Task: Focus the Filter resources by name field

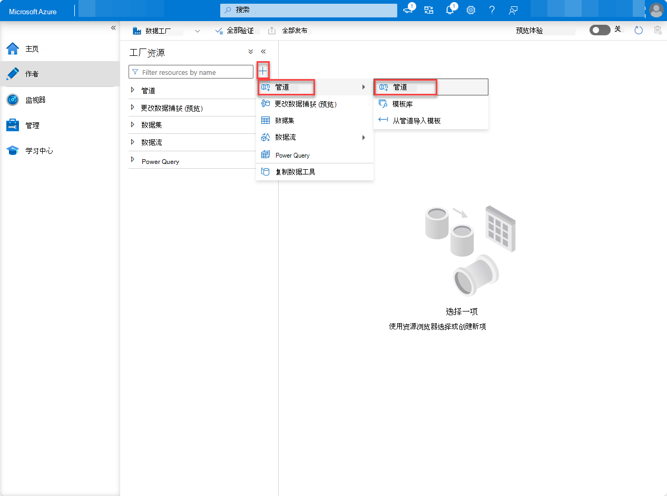Action: pos(191,72)
